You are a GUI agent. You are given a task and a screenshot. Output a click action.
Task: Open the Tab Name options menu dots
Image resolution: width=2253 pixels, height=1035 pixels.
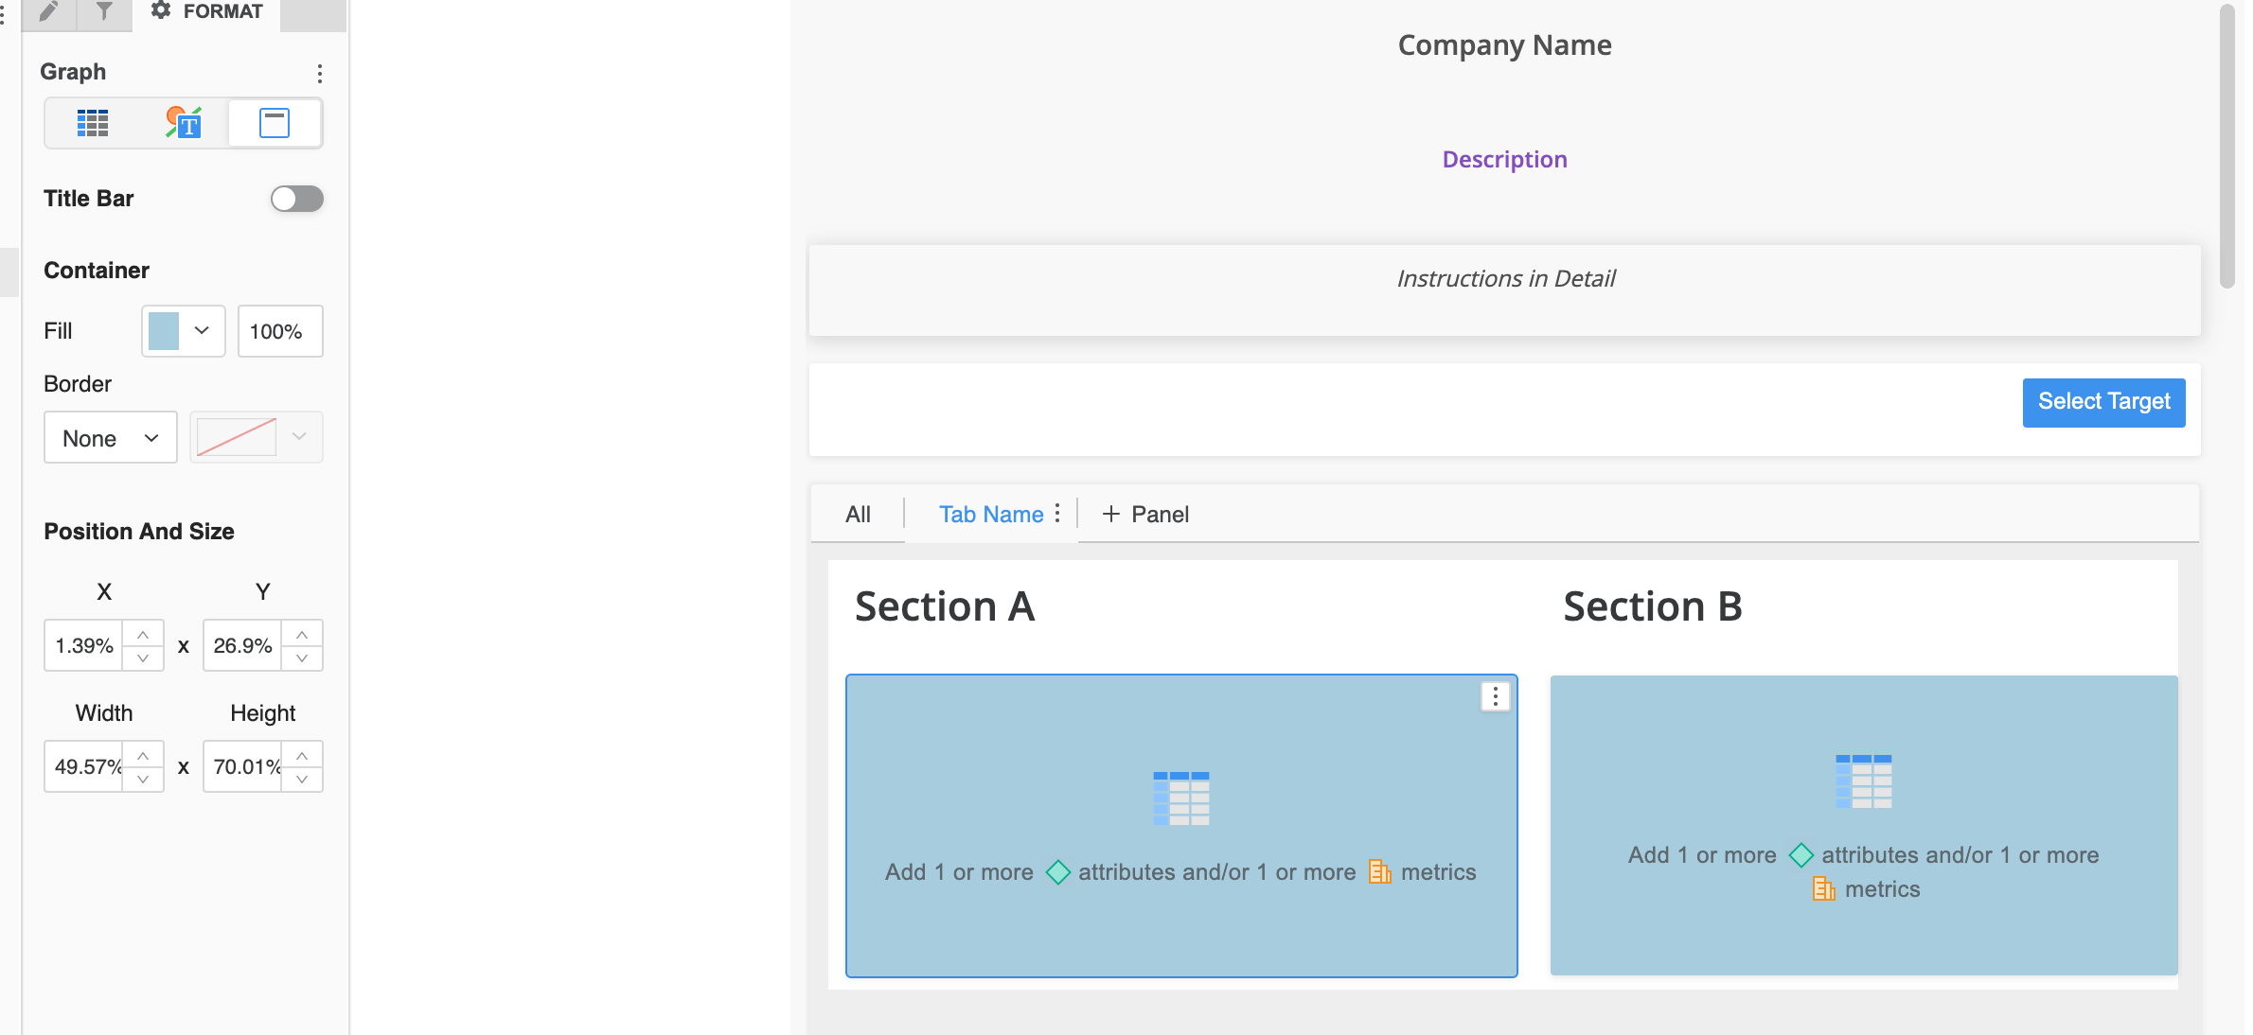pos(1057,513)
